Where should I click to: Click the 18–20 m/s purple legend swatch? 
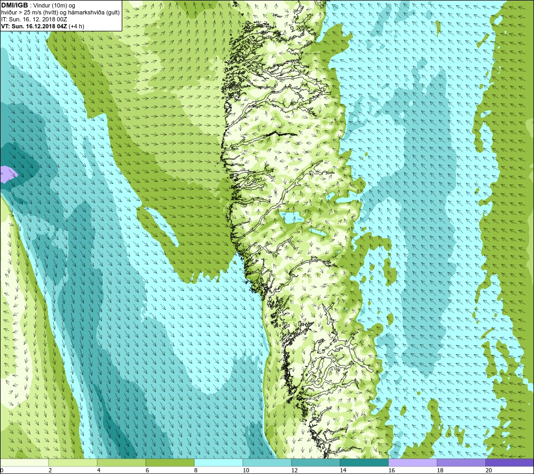[x=461, y=462]
